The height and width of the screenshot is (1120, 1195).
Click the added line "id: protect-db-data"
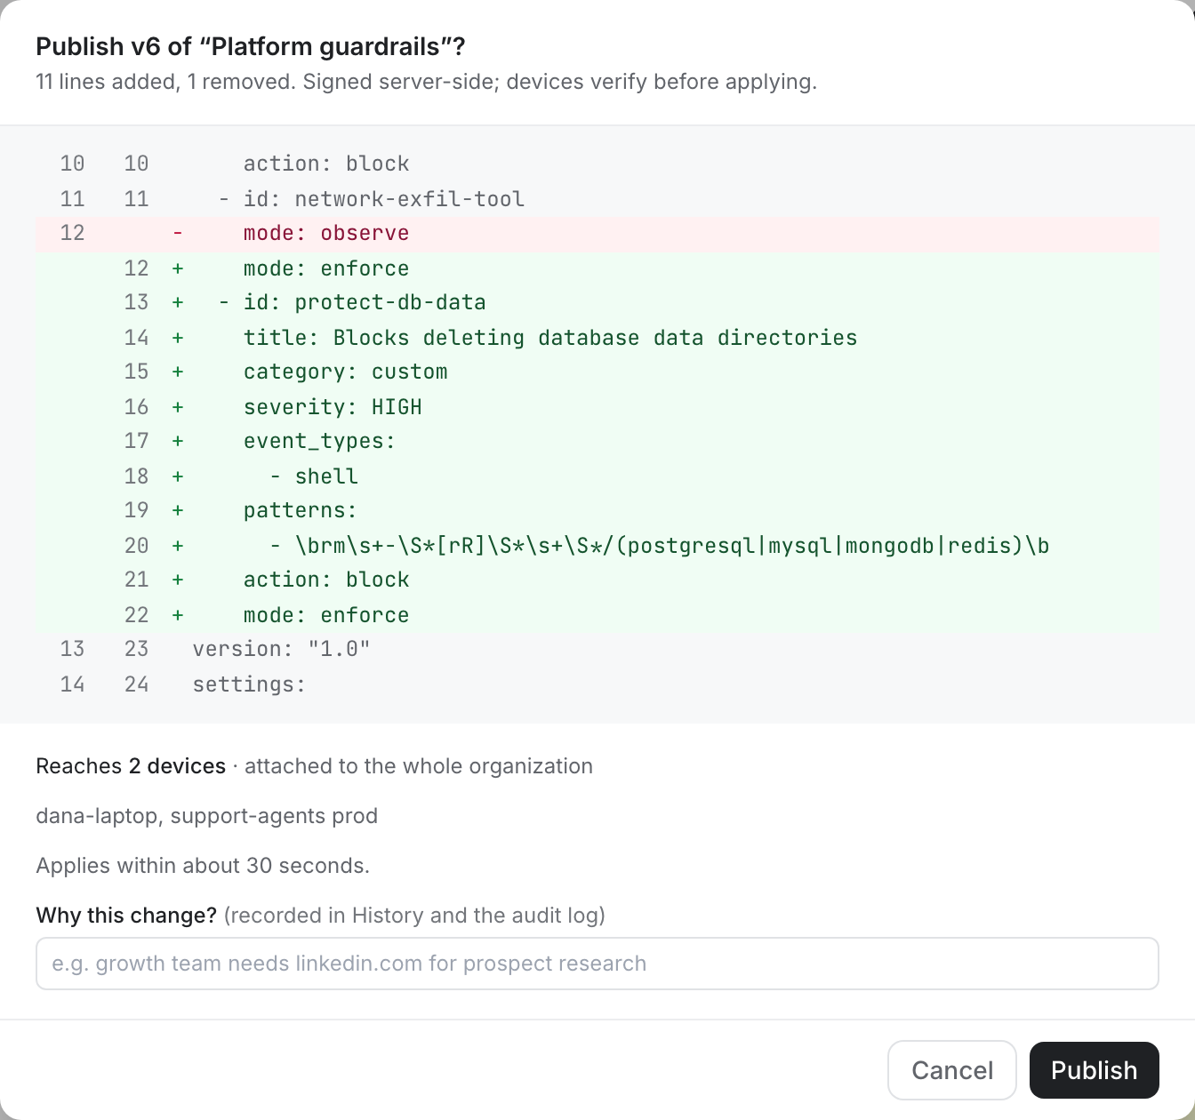coord(597,303)
